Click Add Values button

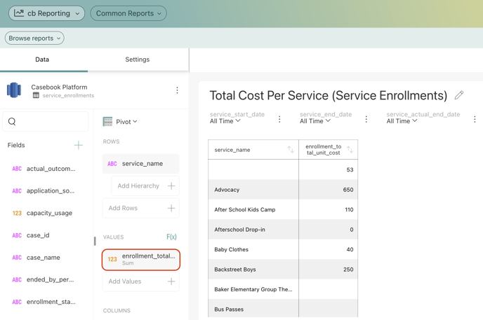click(140, 281)
